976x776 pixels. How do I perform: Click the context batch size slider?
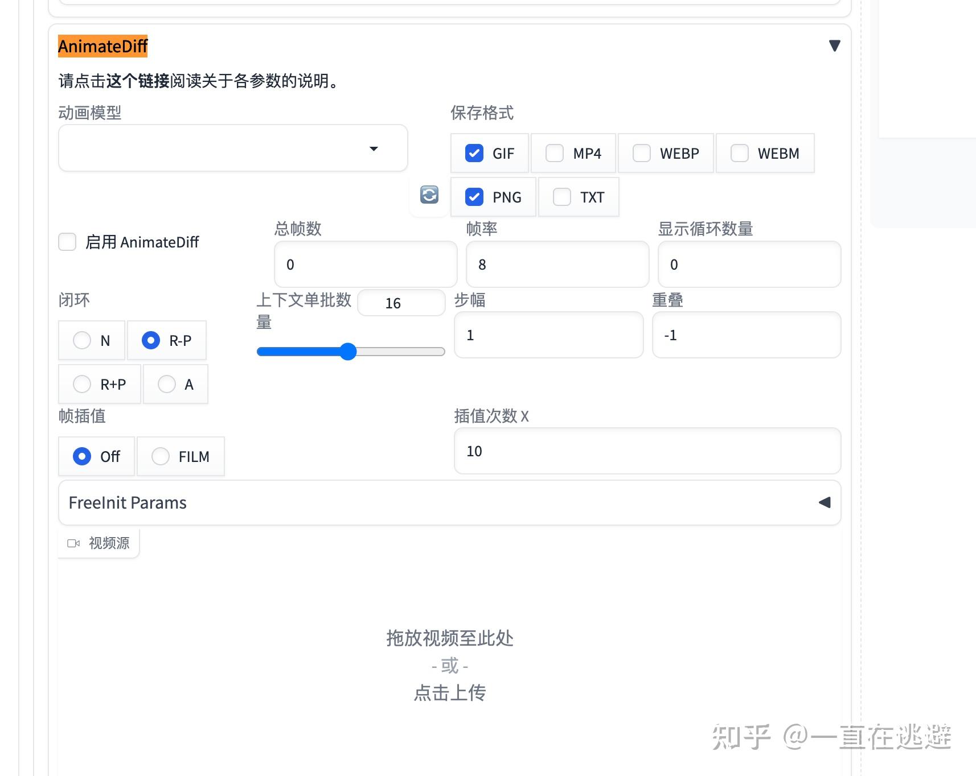(351, 352)
